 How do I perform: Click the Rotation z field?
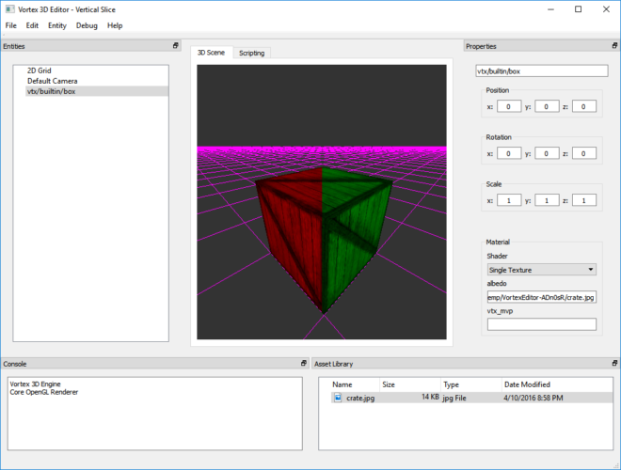pos(583,153)
